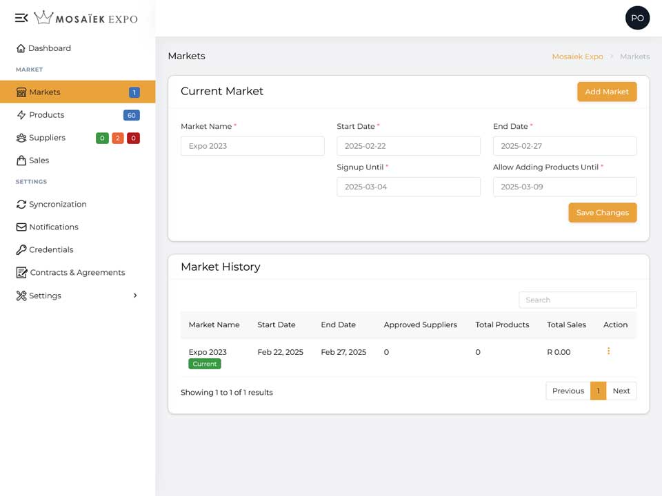Click the Credentials key icon
Screen dimensions: 662x496
pyautogui.click(x=21, y=249)
